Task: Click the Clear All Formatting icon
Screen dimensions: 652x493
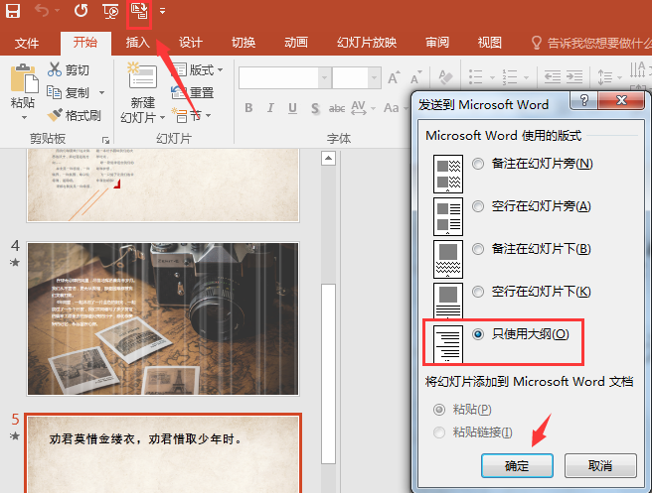Action: coord(445,77)
